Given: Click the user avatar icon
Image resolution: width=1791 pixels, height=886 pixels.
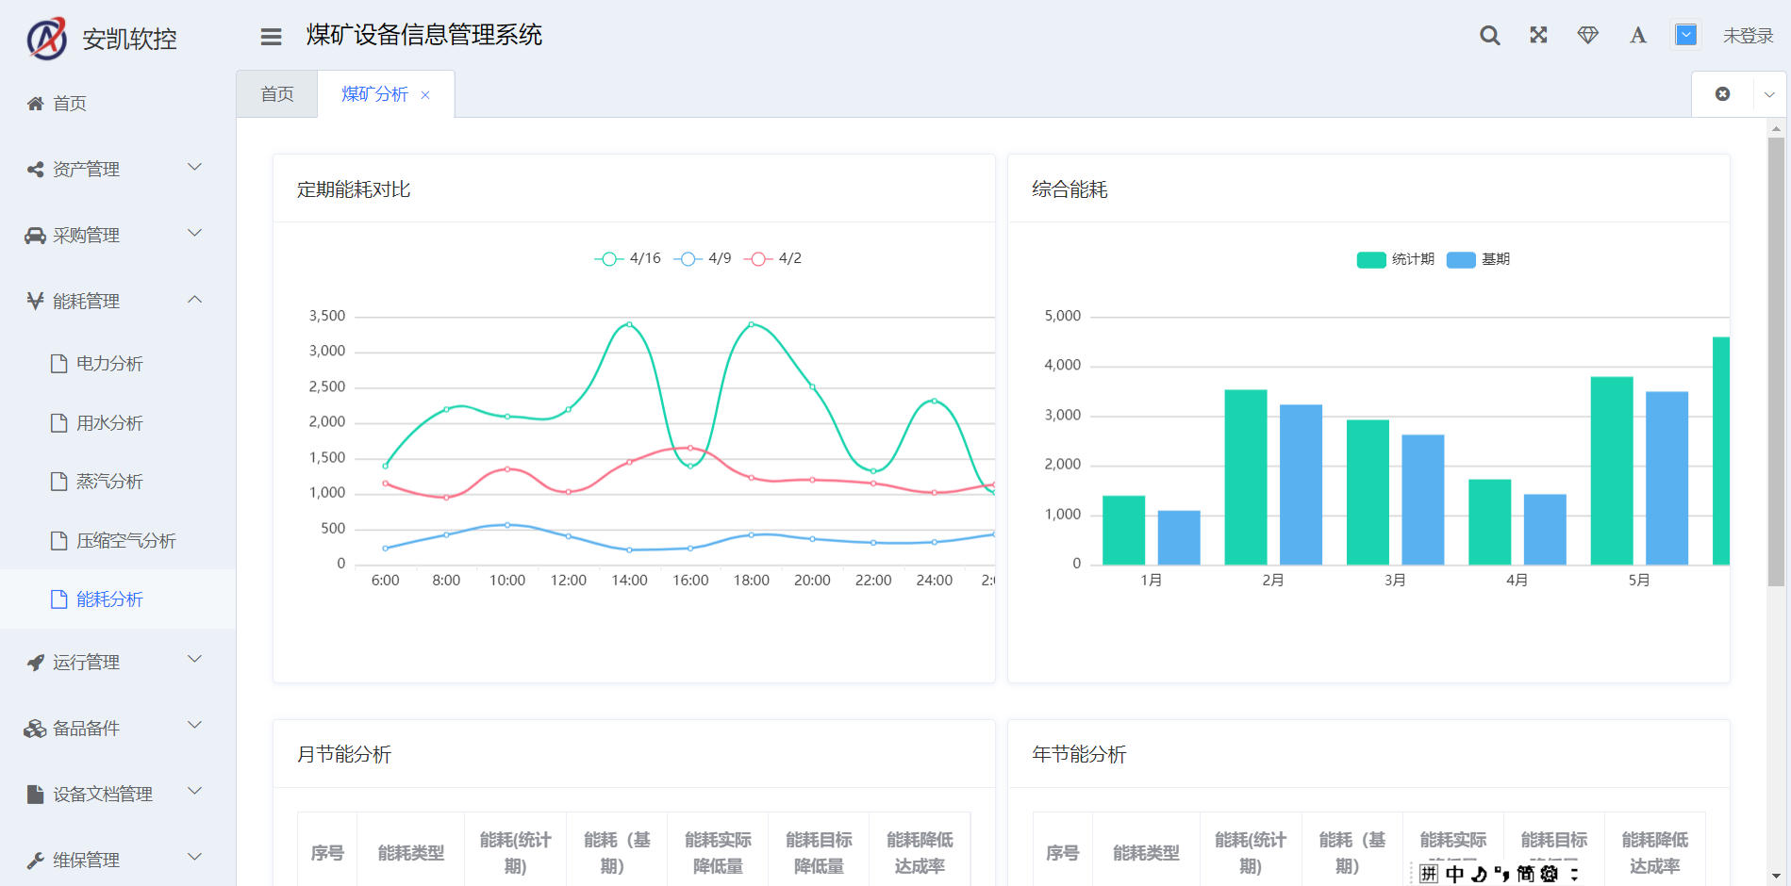Looking at the screenshot, I should point(1686,35).
